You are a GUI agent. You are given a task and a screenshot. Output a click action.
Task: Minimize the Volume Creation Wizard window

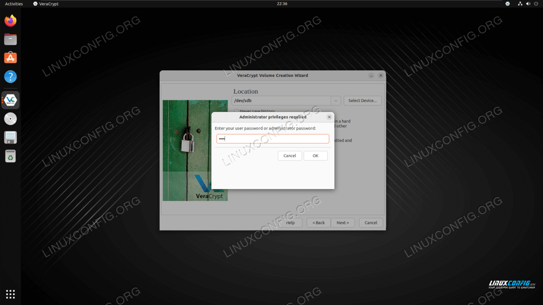[x=371, y=75]
